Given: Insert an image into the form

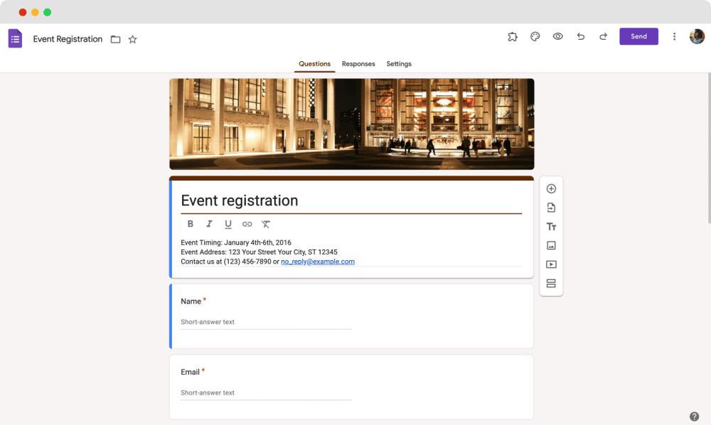Looking at the screenshot, I should tap(551, 245).
